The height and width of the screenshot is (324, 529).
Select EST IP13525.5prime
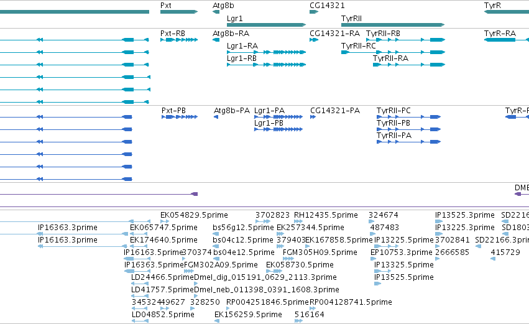point(404,277)
